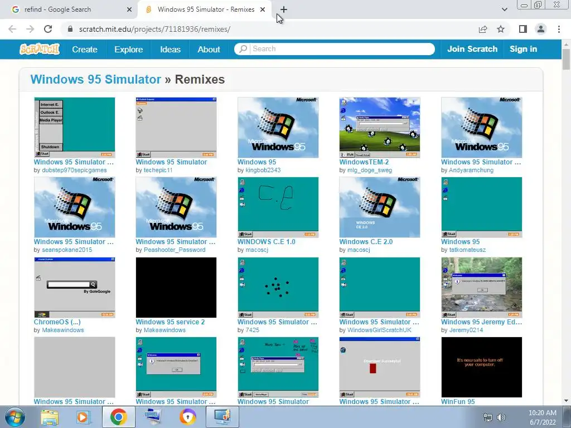Reload the current page
The width and height of the screenshot is (571, 428).
(48, 29)
